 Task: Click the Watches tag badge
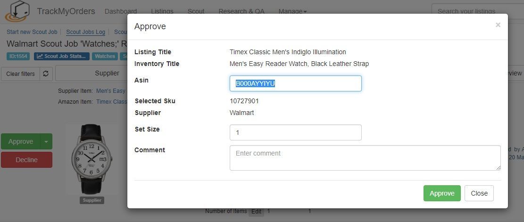(x=105, y=56)
